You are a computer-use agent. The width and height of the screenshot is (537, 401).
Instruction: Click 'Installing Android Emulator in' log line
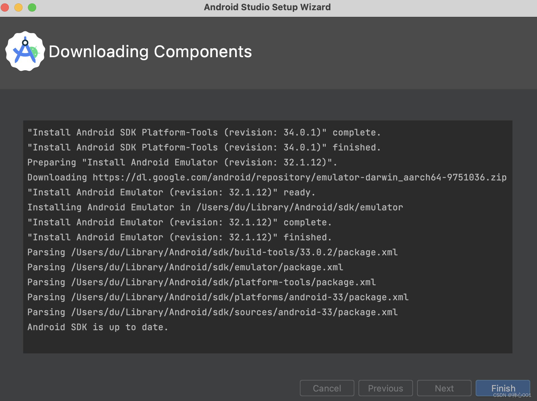coord(215,207)
